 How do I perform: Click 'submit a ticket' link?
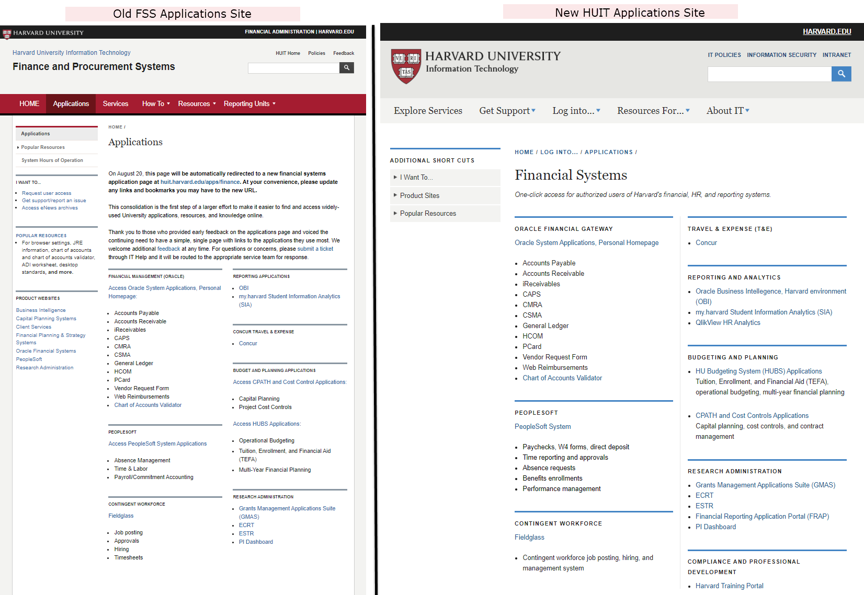pos(315,249)
